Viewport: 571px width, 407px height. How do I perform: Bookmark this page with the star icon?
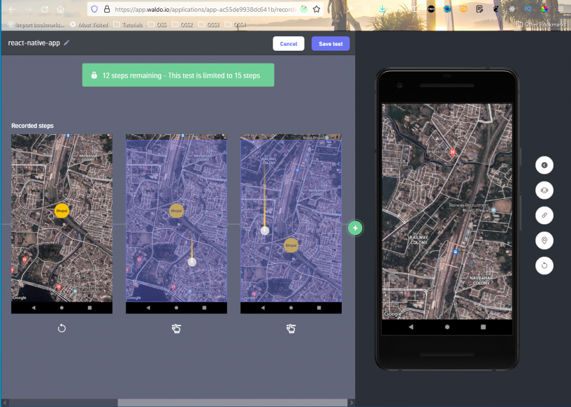[x=317, y=9]
